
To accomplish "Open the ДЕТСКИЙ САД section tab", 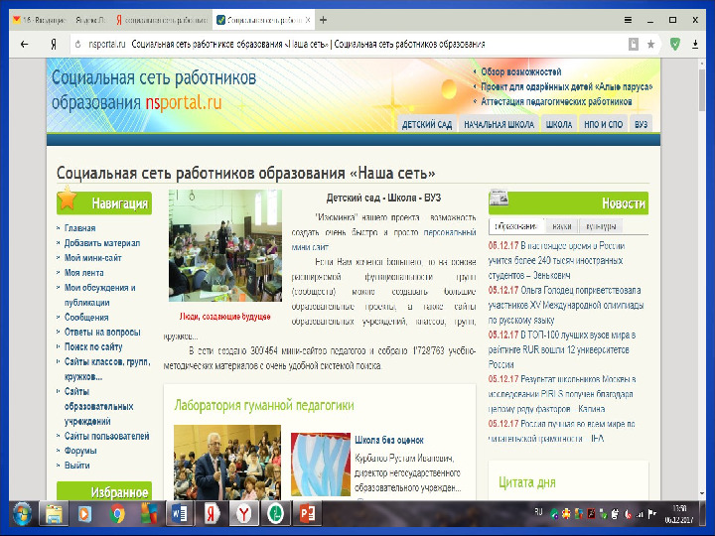I will point(426,124).
